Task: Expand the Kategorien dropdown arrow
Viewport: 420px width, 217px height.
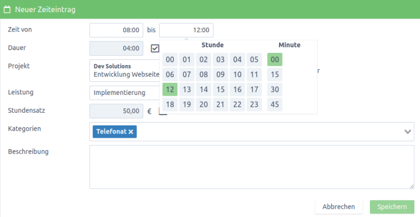Action: click(x=408, y=132)
